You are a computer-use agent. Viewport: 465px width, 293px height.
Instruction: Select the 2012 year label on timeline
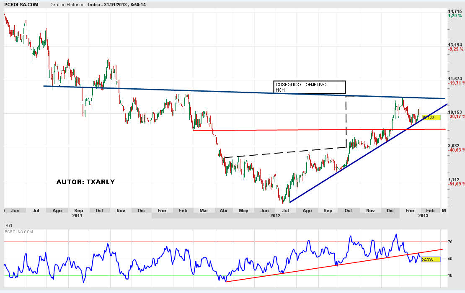pyautogui.click(x=275, y=216)
